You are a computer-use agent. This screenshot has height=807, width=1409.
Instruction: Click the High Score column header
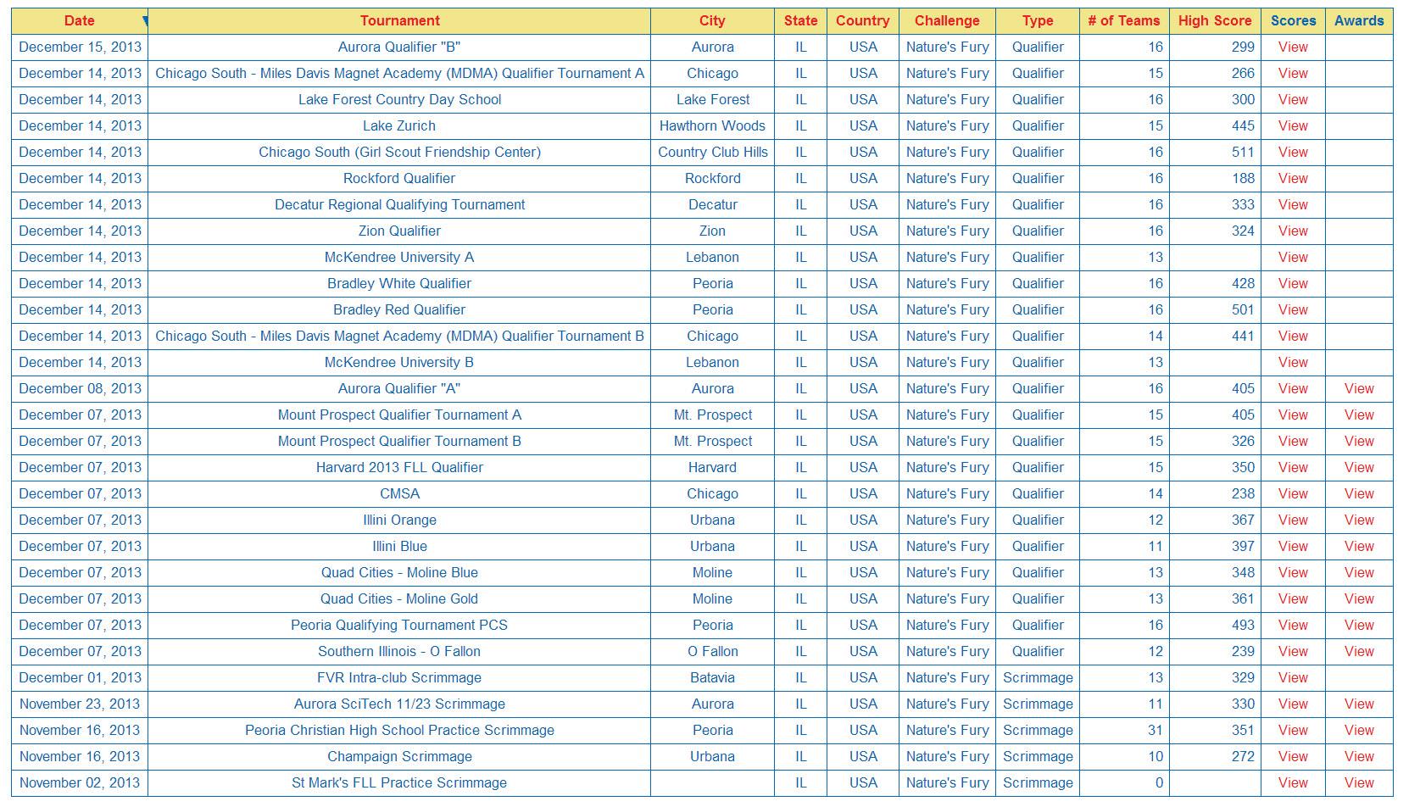point(1214,21)
